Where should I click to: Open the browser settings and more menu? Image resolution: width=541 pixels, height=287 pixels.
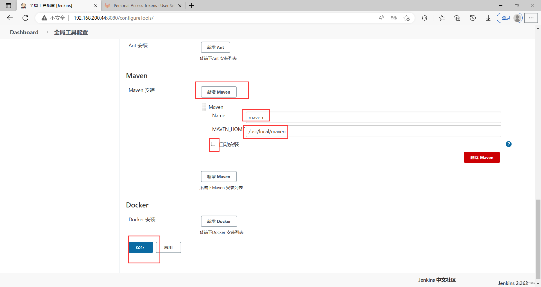tap(531, 18)
